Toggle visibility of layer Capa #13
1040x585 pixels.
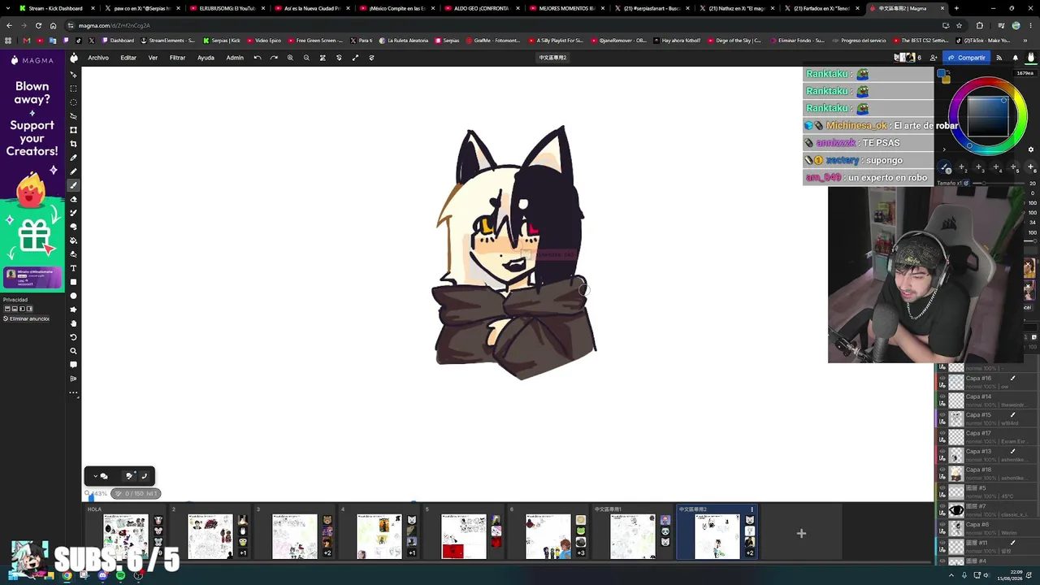click(x=942, y=452)
